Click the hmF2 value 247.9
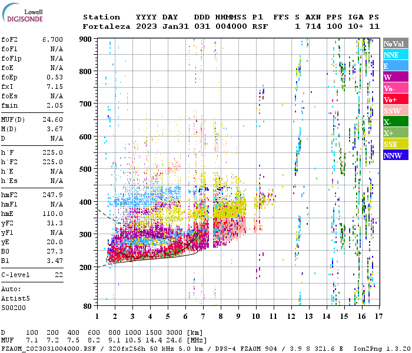Image resolution: width=412 pixels, height=353 pixels. point(52,195)
